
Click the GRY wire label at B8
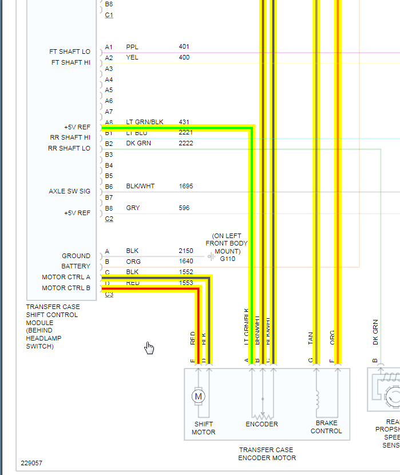click(x=133, y=208)
